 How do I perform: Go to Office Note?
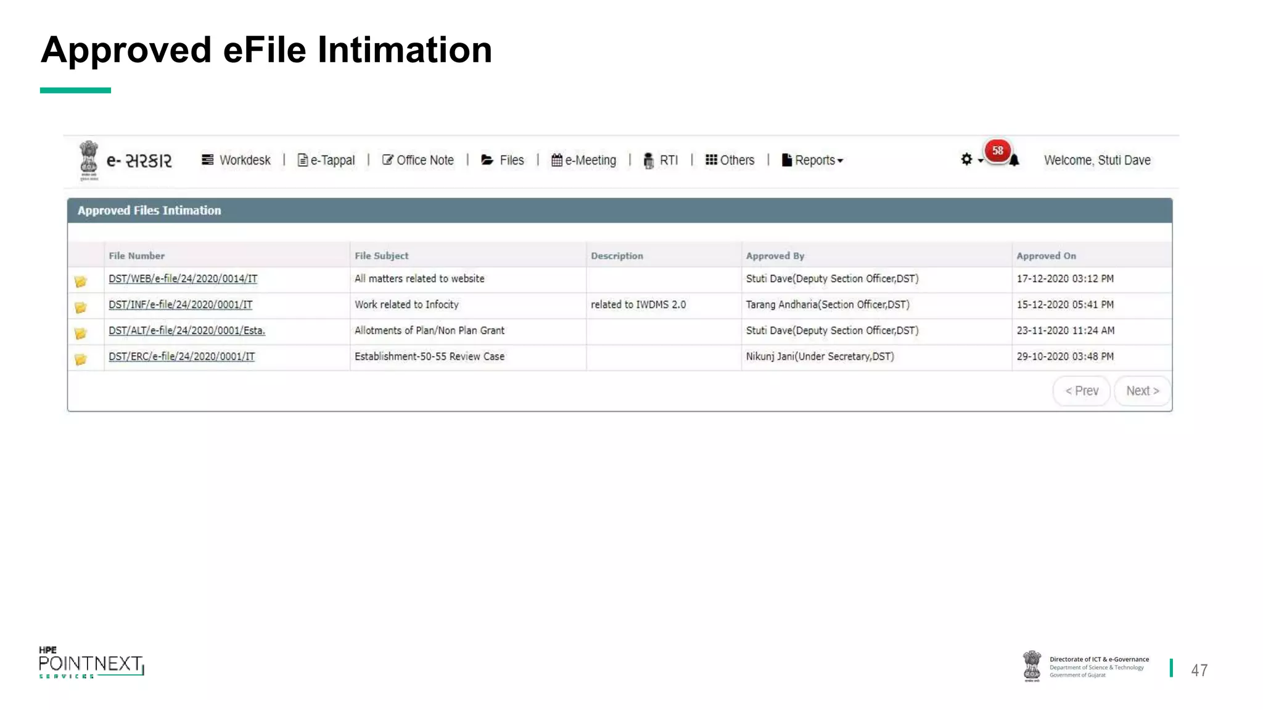418,160
